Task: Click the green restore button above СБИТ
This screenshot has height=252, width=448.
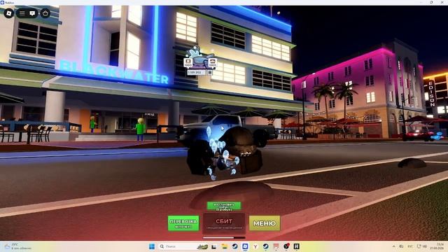Action: [x=224, y=206]
